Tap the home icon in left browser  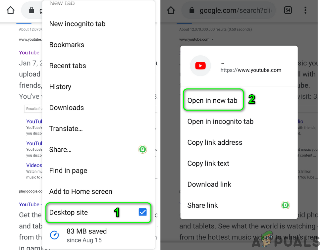[11, 10]
